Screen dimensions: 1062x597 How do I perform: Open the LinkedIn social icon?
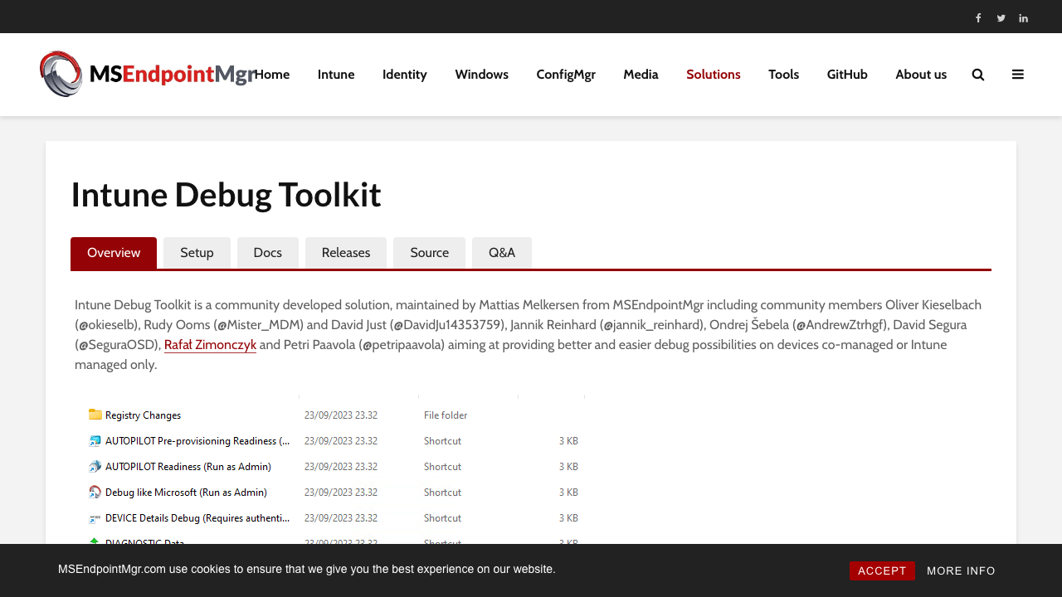tap(1024, 18)
